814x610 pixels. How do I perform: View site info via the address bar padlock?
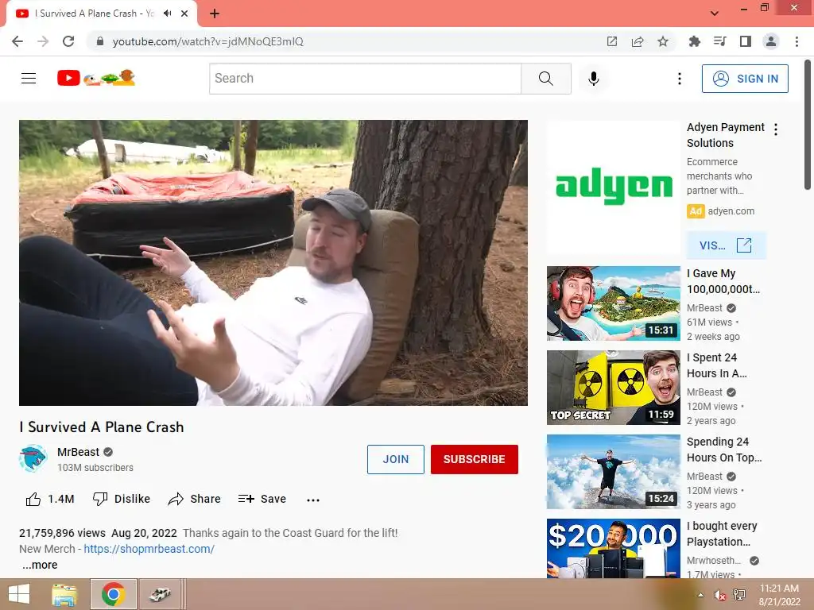pos(100,41)
